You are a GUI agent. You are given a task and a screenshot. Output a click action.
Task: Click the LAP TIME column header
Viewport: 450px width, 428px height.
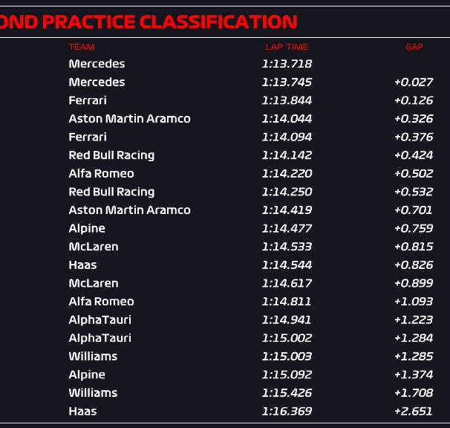[x=287, y=47]
